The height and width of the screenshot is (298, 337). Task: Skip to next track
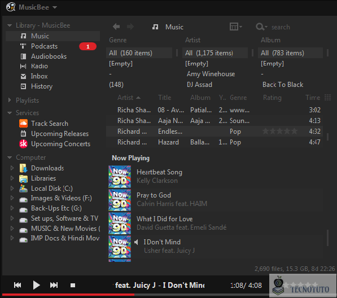(x=54, y=285)
